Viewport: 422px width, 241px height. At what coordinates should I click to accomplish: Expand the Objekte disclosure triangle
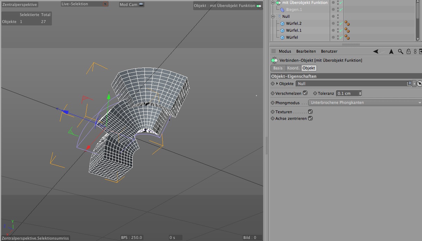277,84
